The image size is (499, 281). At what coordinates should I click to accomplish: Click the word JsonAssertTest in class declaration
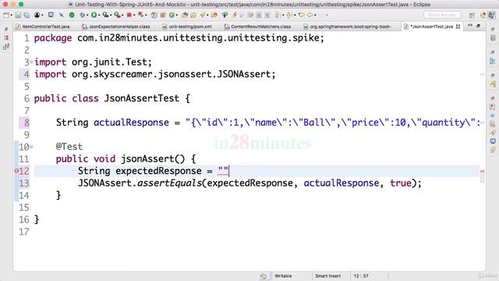(x=142, y=98)
